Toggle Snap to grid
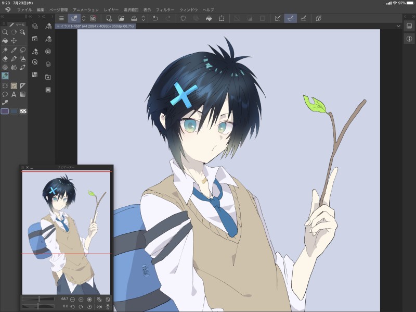Screen dimensions: 416x312 [x=303, y=18]
